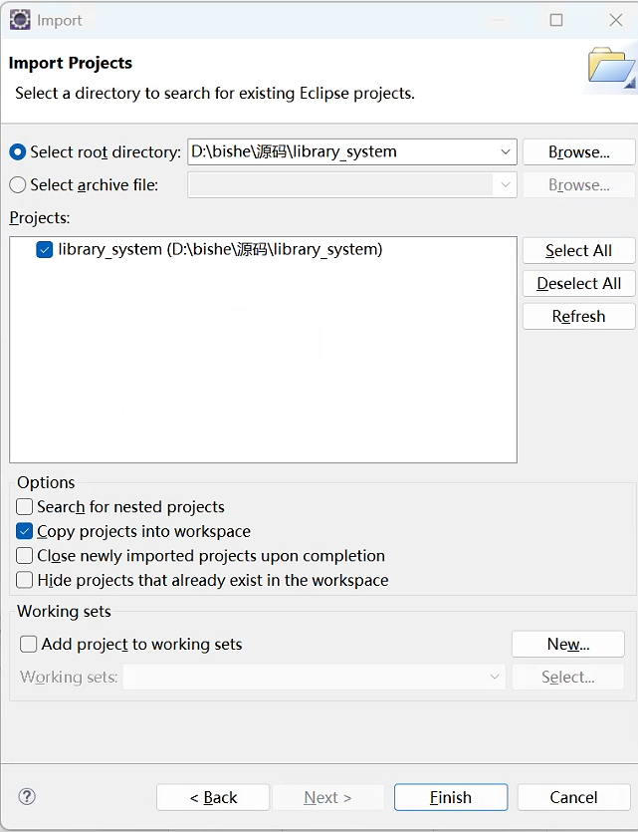Go Back to the previous wizard page
This screenshot has width=638, height=832.
(x=213, y=797)
